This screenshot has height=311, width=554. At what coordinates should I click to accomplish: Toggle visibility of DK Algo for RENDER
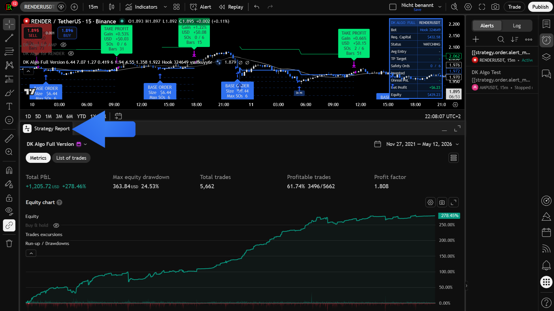(71, 53)
